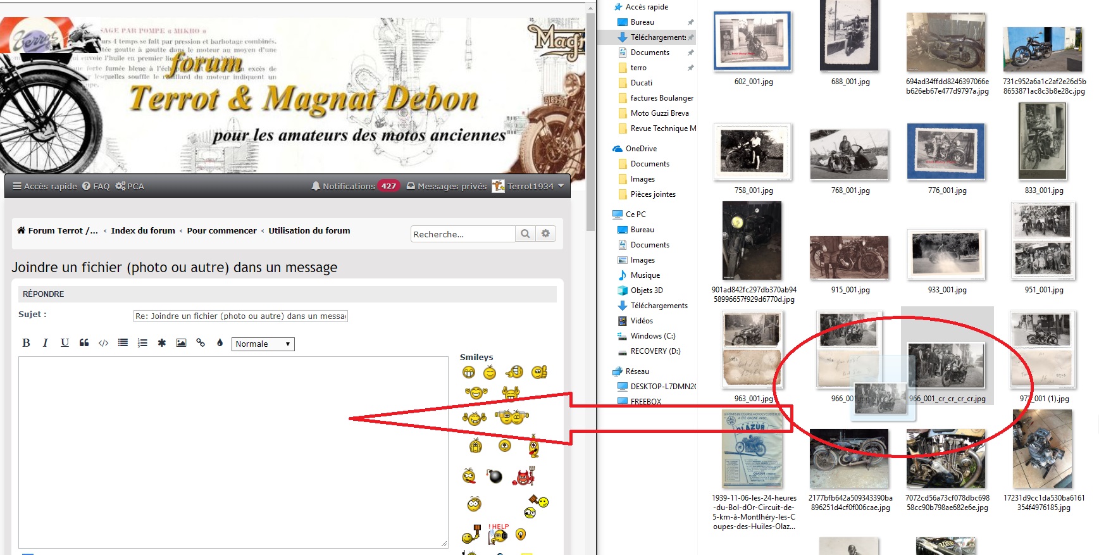
Task: Select the 963_001.jpg thumbnail
Action: tap(753, 349)
